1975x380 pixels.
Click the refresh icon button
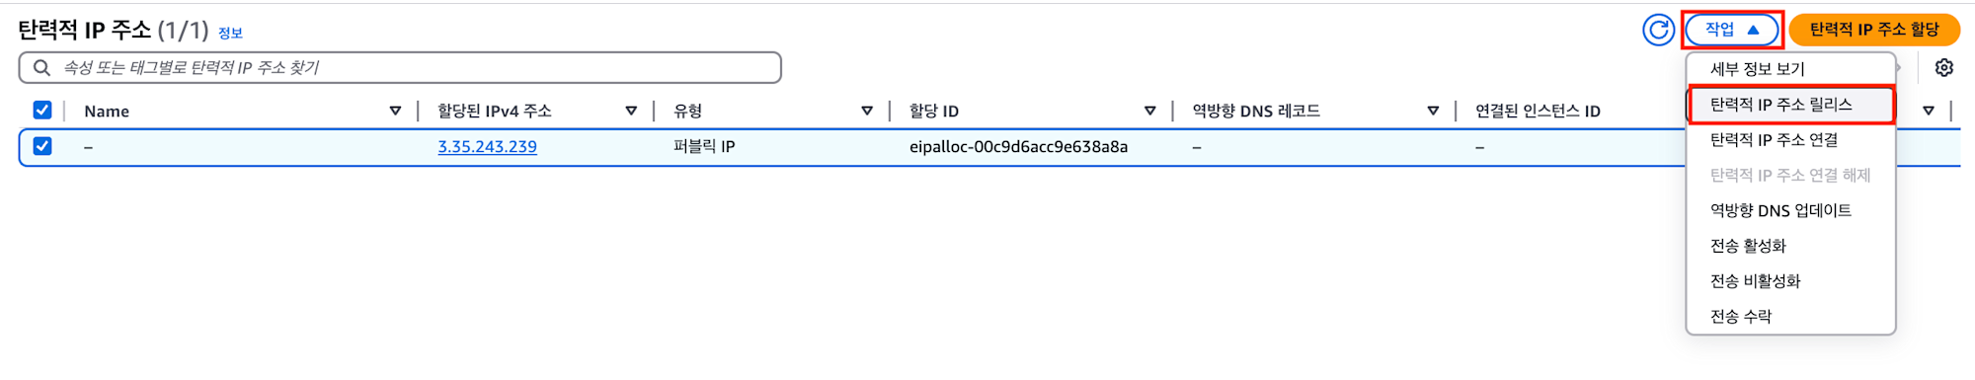1659,30
